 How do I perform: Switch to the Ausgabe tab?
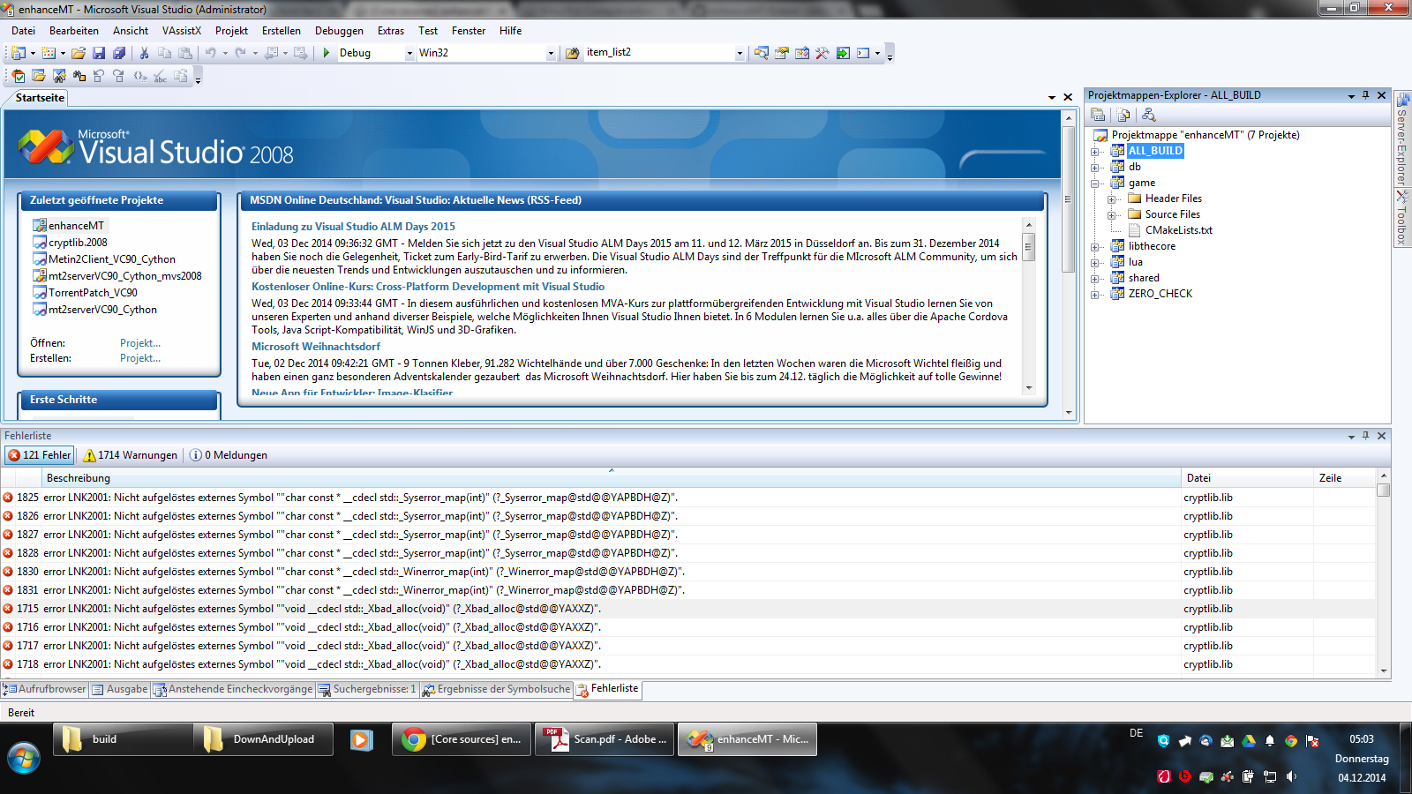click(x=120, y=689)
